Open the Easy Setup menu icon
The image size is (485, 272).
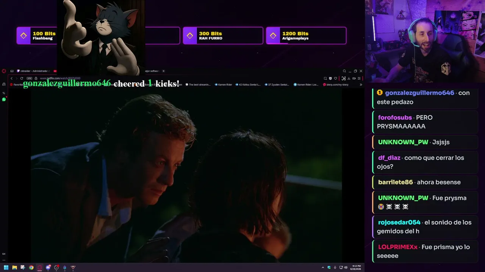[x=359, y=78]
